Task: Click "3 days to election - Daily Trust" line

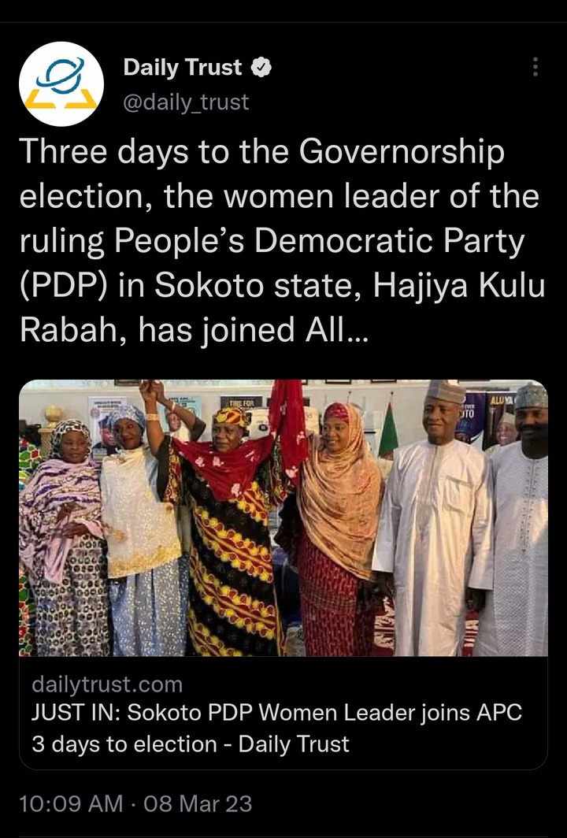Action: click(x=191, y=744)
